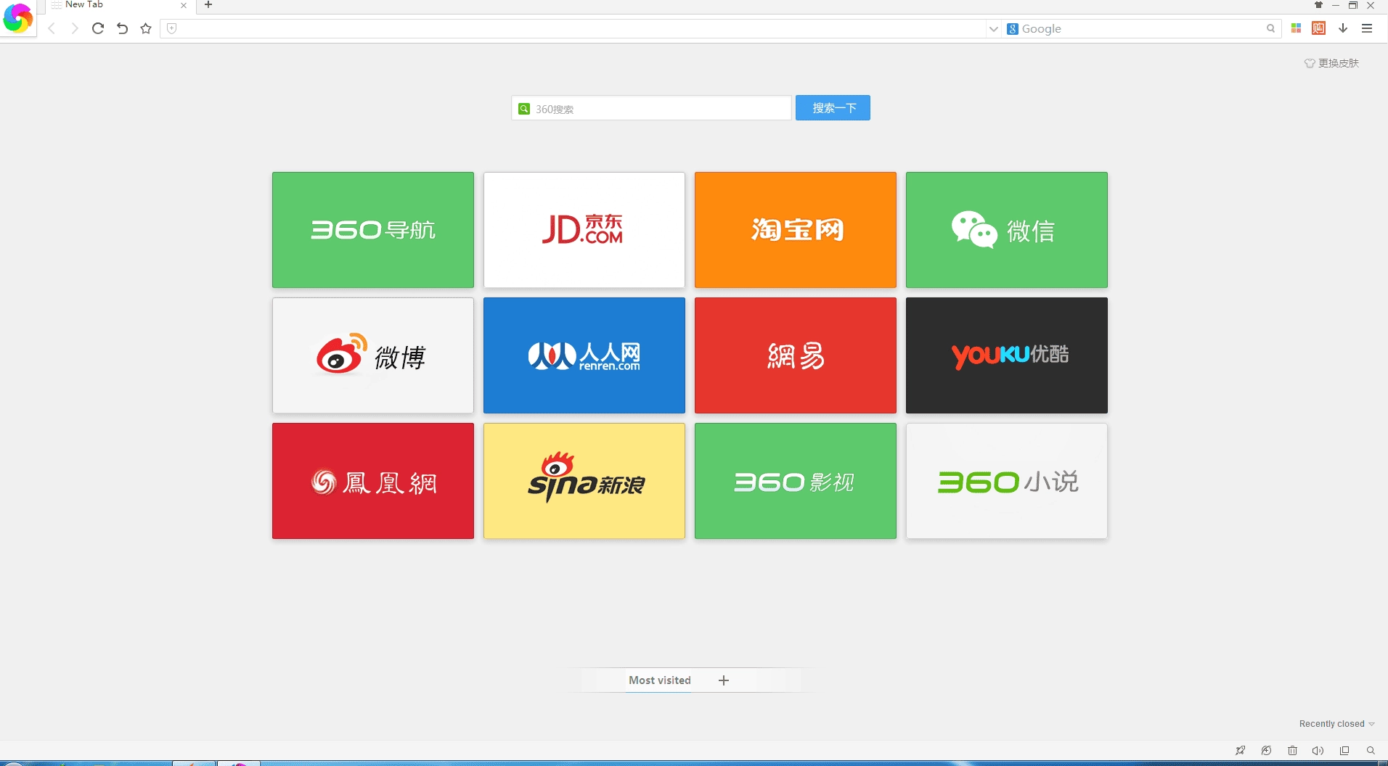Screen dimensions: 1388x766
Task: Click the browser's colorful logo icon
Action: point(17,17)
